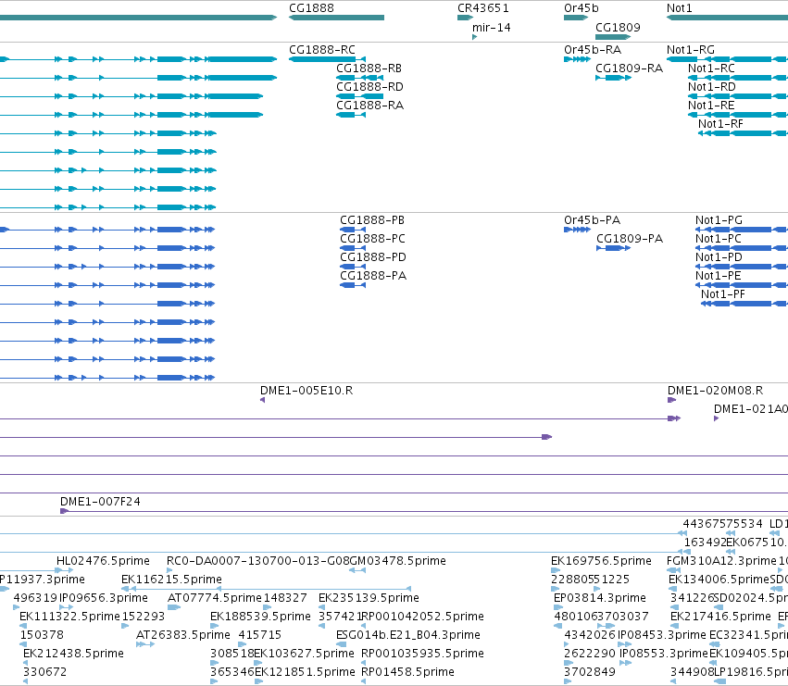Open transcript CG1888-RB details
This screenshot has height=686, width=788.
[x=360, y=78]
